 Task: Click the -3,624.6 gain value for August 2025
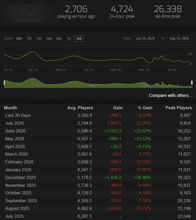[x=113, y=208]
